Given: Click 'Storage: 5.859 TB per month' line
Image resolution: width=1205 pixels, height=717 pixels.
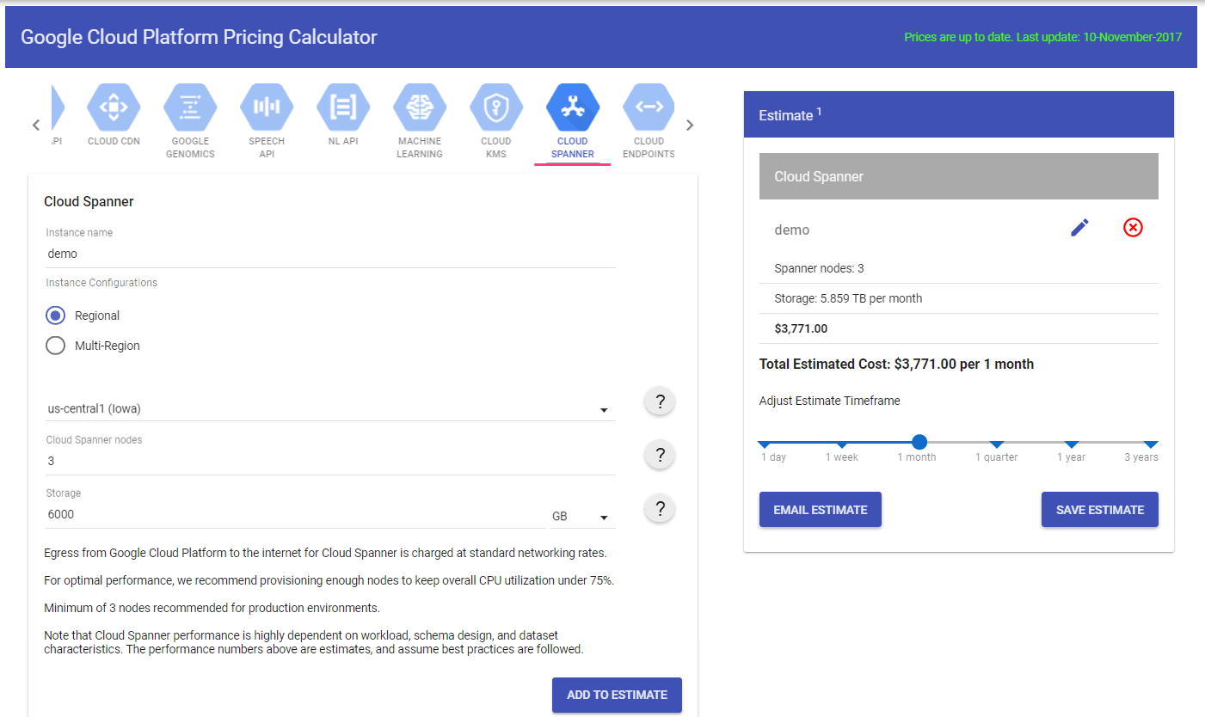Looking at the screenshot, I should click(x=848, y=298).
